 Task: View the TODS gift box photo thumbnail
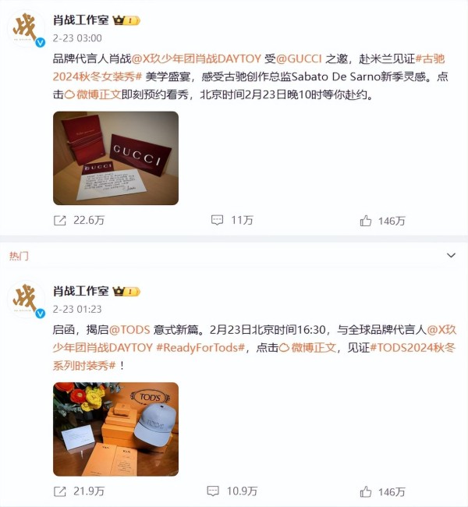click(x=115, y=429)
